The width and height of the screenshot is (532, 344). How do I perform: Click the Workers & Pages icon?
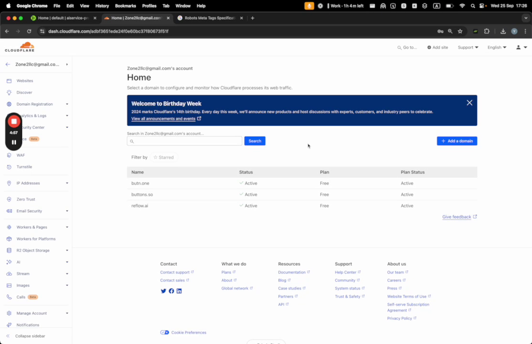click(9, 227)
